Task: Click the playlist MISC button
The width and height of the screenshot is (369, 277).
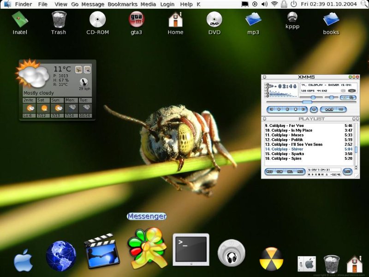Action: point(300,172)
